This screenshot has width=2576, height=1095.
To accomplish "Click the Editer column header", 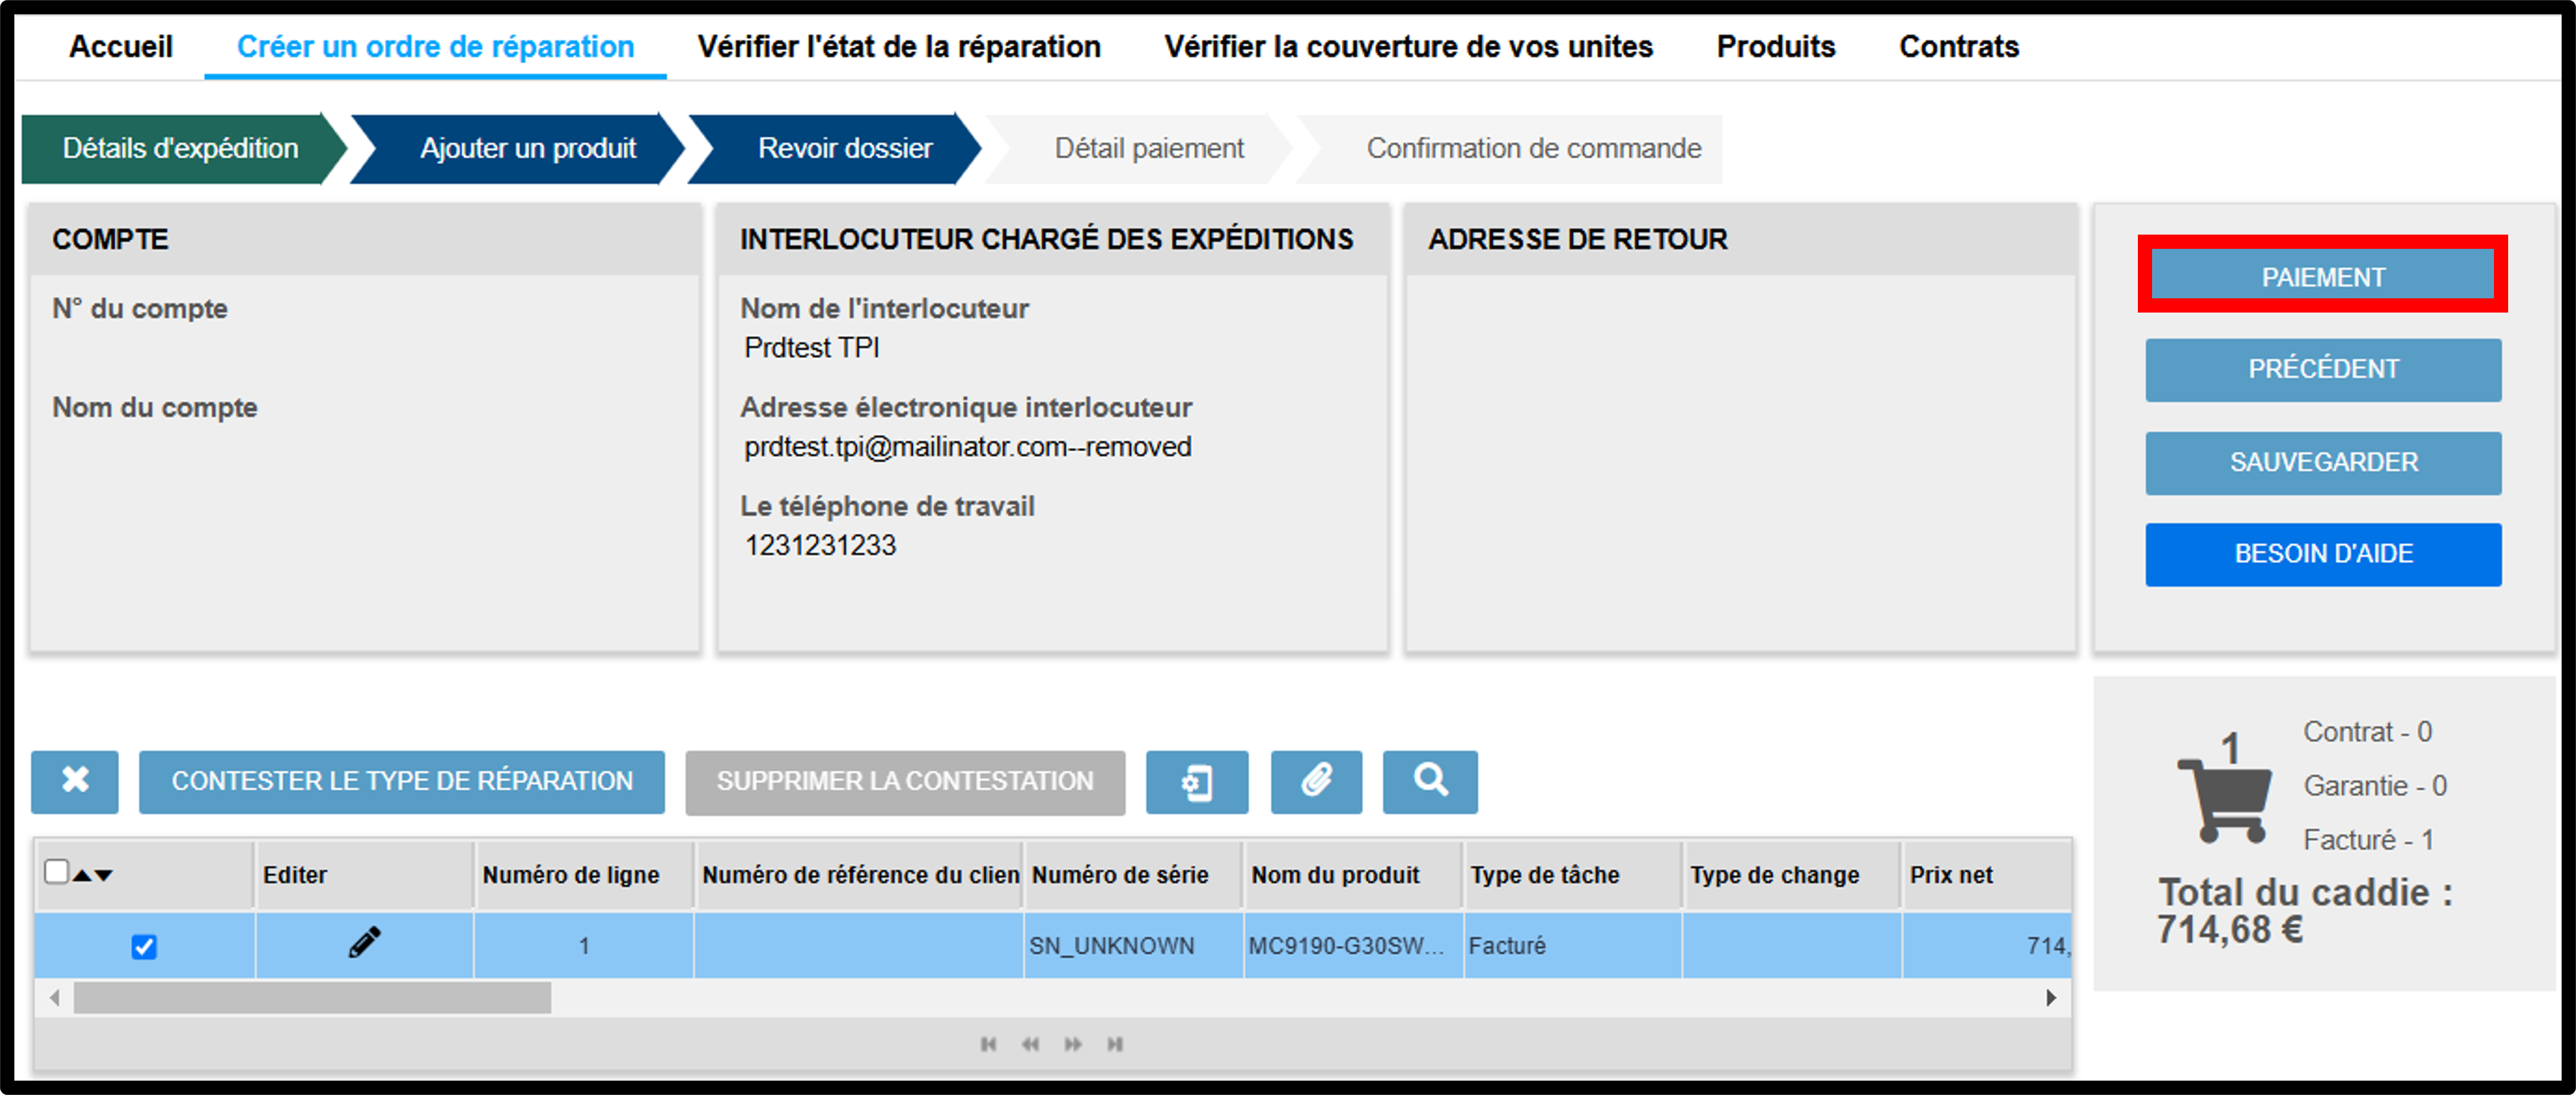I will pos(364,875).
